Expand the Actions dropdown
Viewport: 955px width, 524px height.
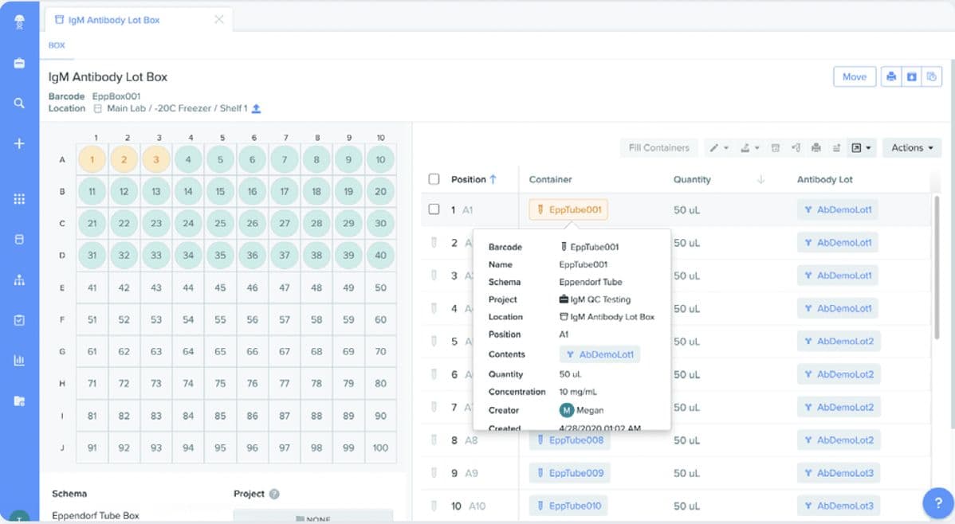tap(912, 147)
